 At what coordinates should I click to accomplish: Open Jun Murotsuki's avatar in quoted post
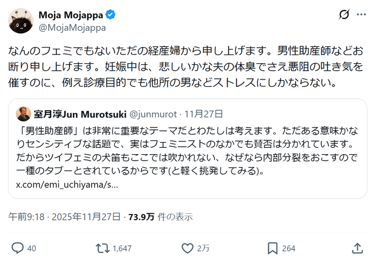23,114
